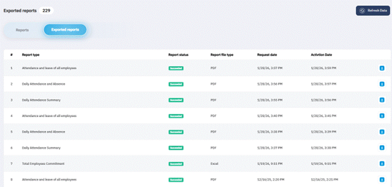This screenshot has height=187, width=392.
Task: Select row 2 Daily Attendance and Absence text
Action: [44, 84]
